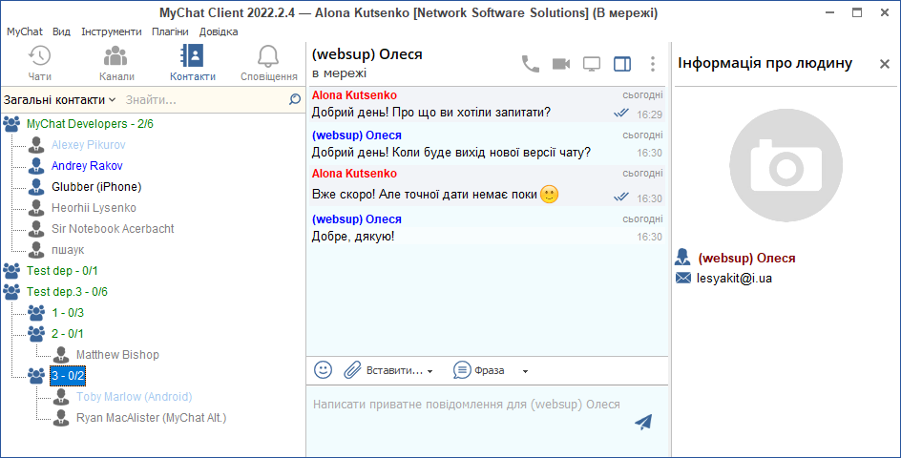The width and height of the screenshot is (901, 458).
Task: Select subgroup 3 - 0/2
Action: click(68, 376)
